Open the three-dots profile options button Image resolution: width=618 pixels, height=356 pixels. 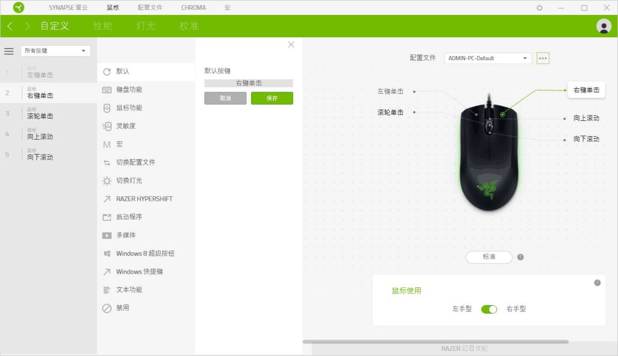coord(542,58)
